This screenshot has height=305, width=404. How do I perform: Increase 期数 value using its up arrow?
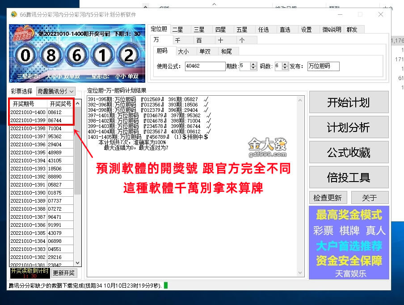click(x=253, y=64)
